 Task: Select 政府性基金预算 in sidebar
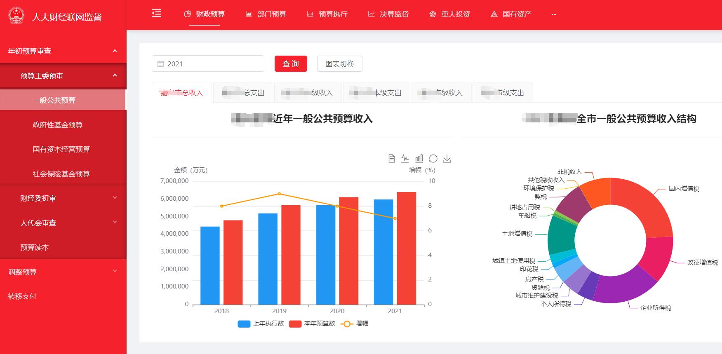[x=57, y=125]
